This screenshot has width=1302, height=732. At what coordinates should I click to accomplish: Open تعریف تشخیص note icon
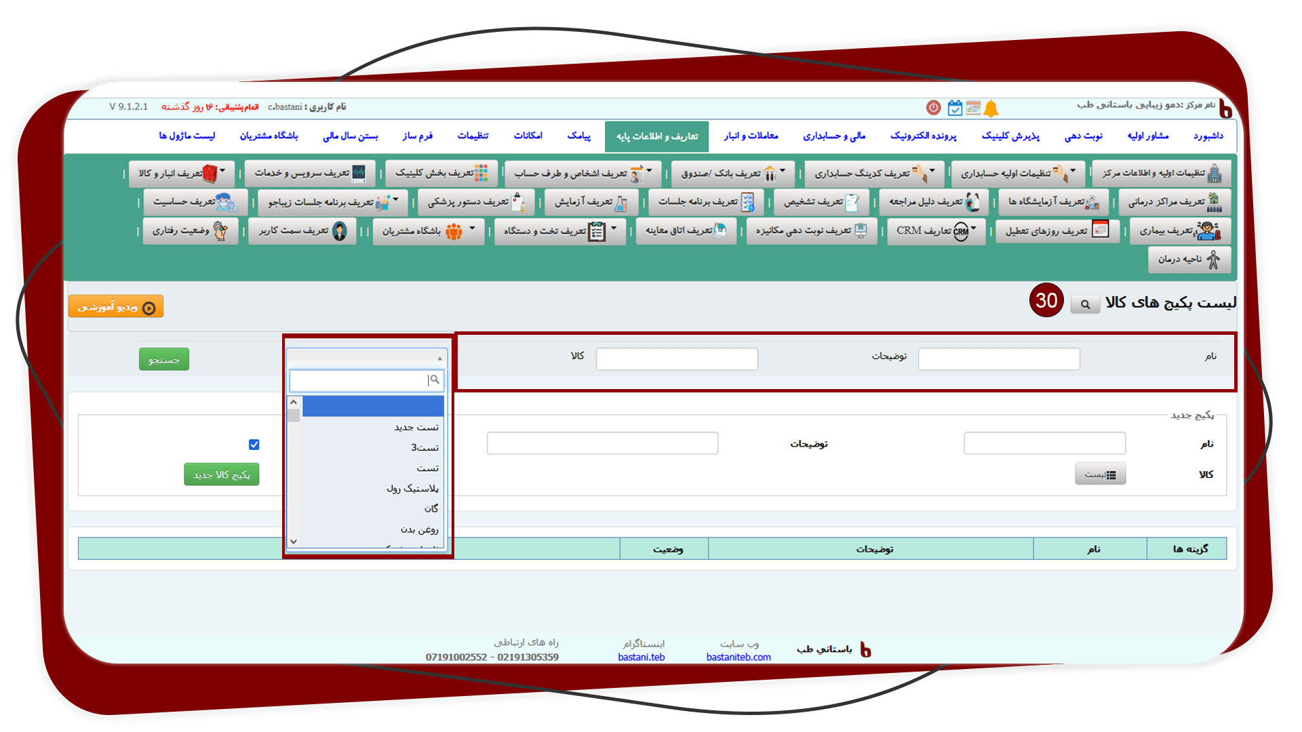pos(852,202)
